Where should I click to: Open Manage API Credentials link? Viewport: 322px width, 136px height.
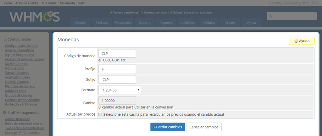click(x=22, y=133)
